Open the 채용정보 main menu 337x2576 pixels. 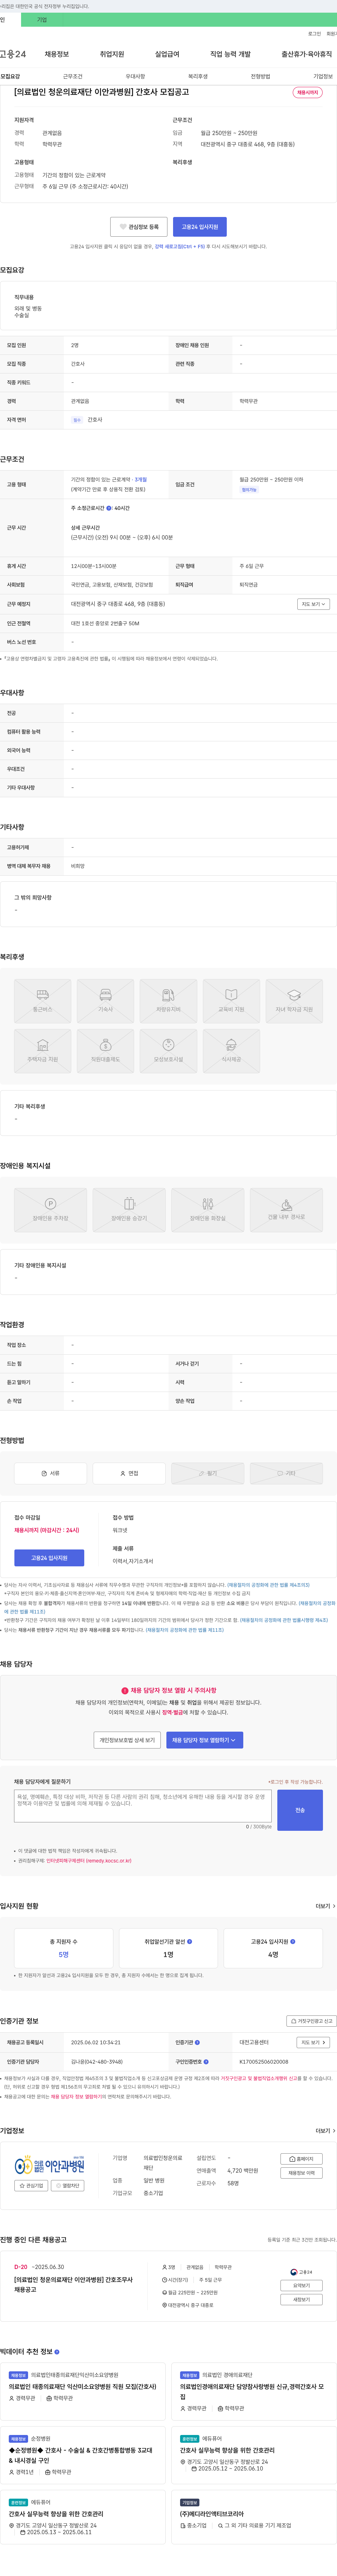coord(57,54)
